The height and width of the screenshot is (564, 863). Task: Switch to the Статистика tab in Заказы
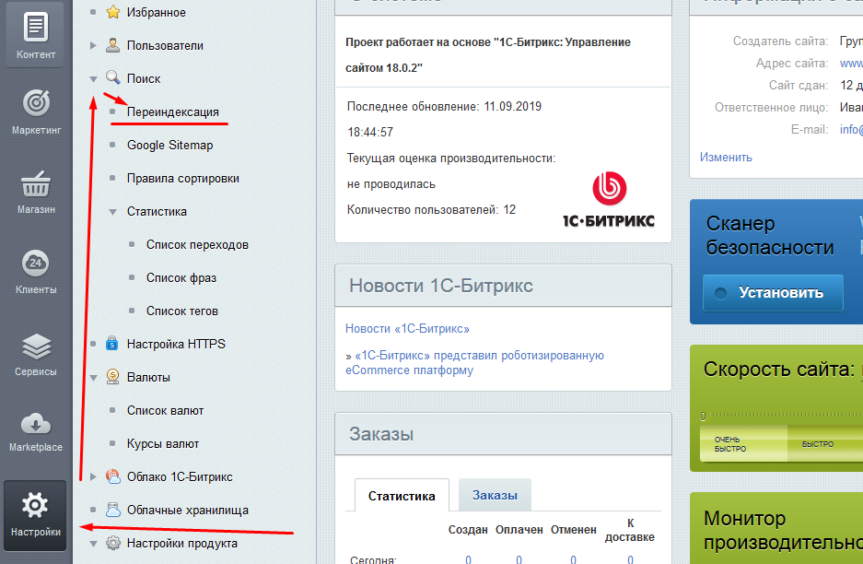[402, 496]
